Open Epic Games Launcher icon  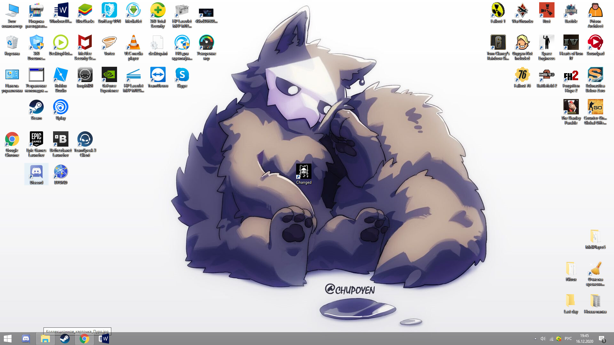click(36, 144)
